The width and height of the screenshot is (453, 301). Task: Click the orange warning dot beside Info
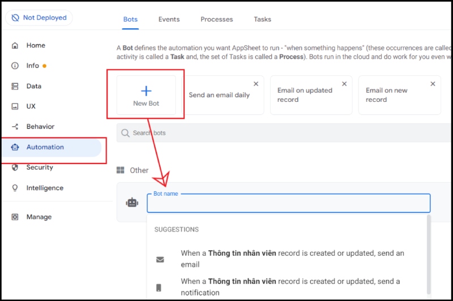(x=44, y=66)
